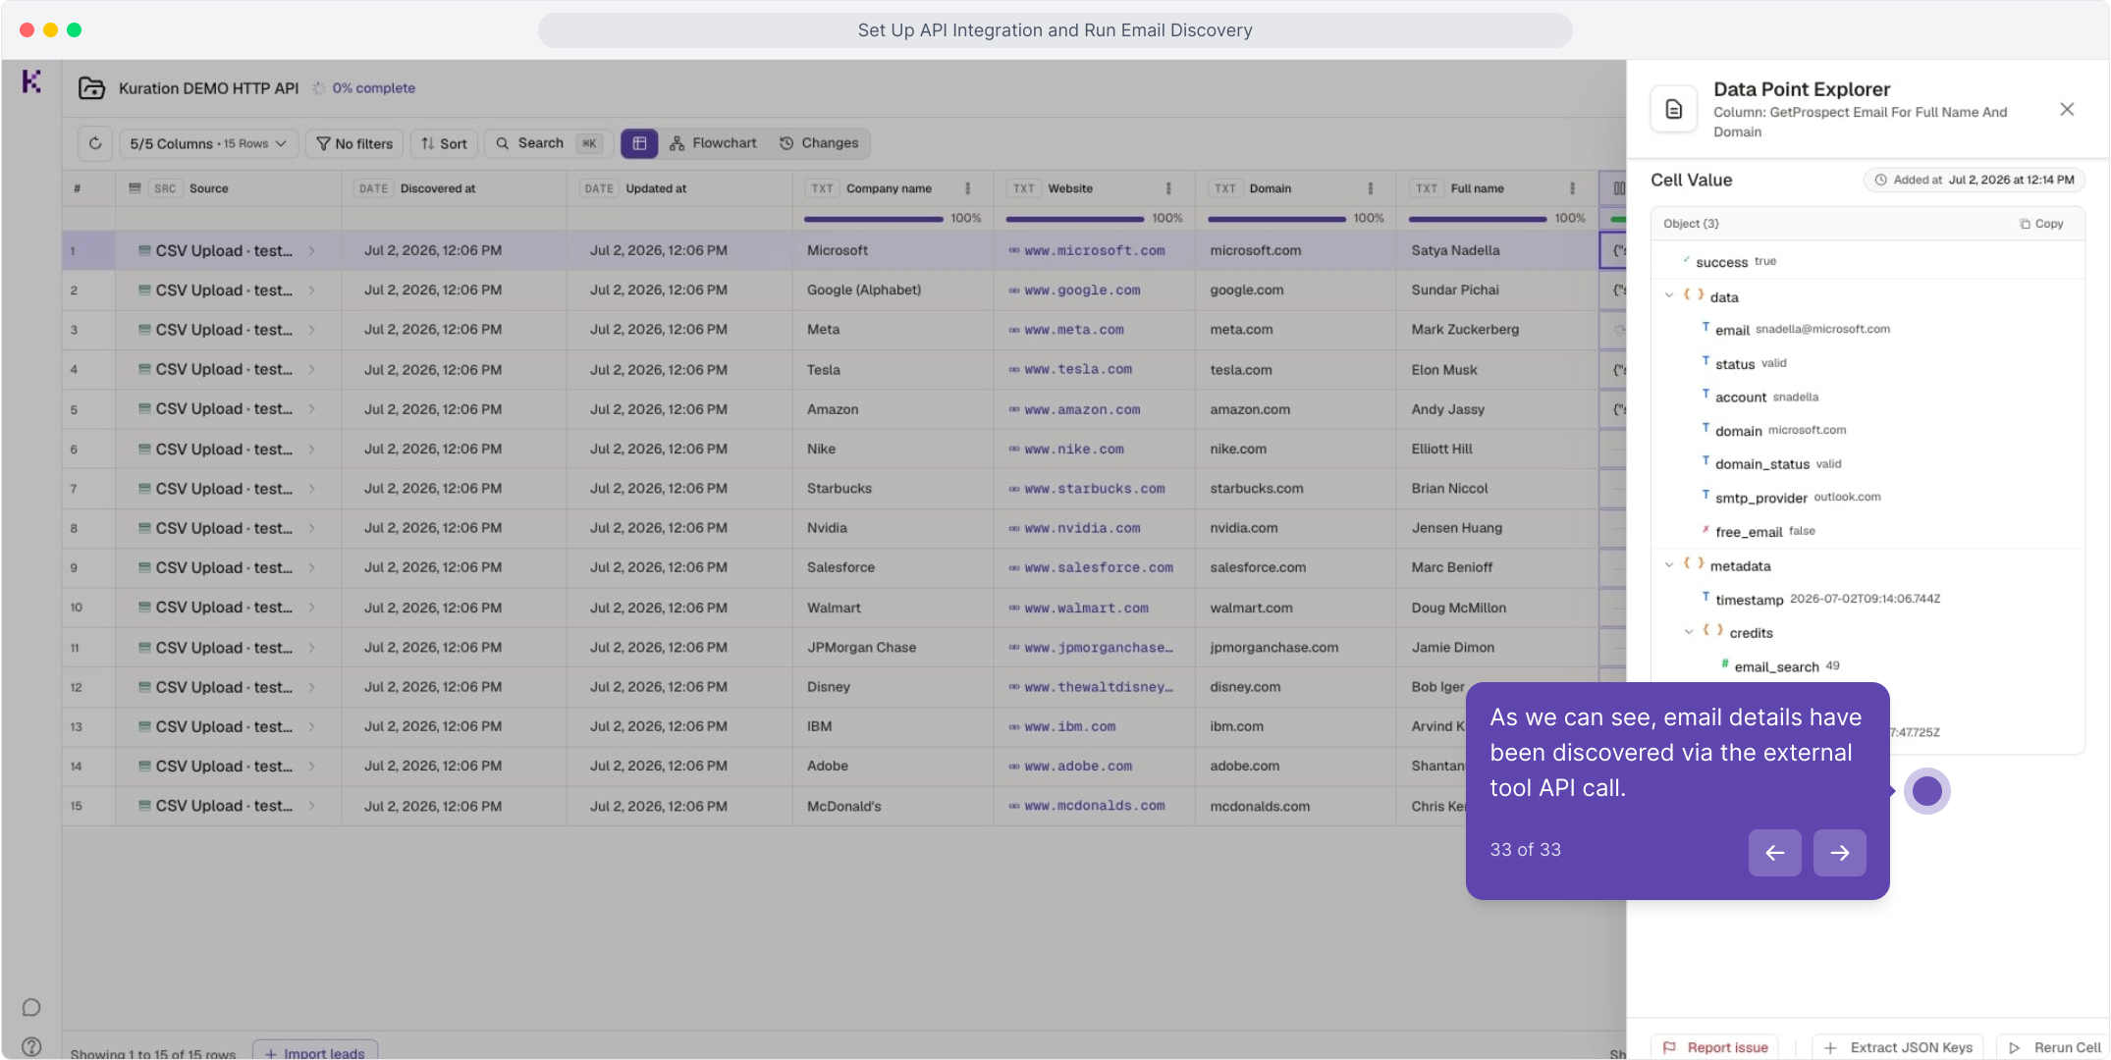This screenshot has width=2111, height=1060.
Task: Click Rerun Cell play button
Action: [2053, 1047]
